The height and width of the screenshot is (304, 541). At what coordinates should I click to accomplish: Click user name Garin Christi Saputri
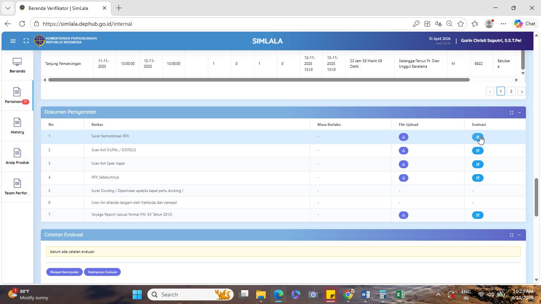coord(491,40)
